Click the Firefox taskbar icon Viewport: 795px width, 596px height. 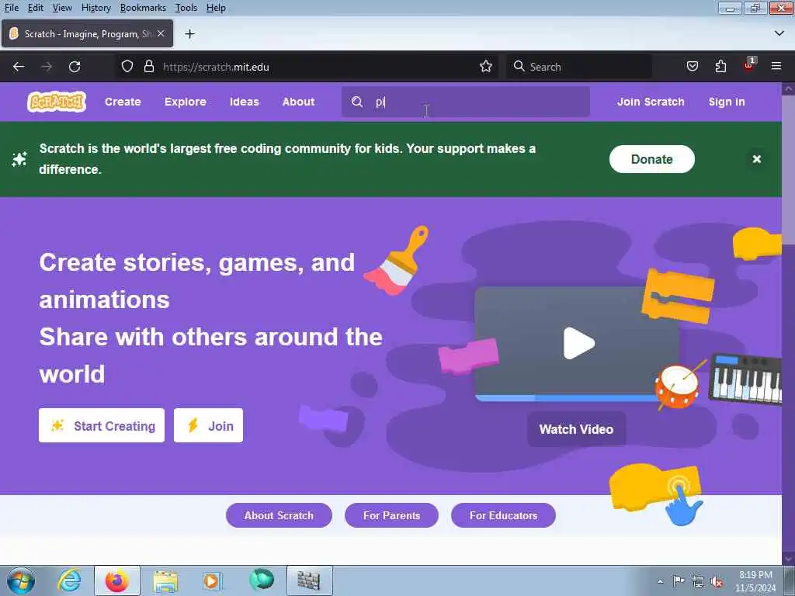pos(116,580)
